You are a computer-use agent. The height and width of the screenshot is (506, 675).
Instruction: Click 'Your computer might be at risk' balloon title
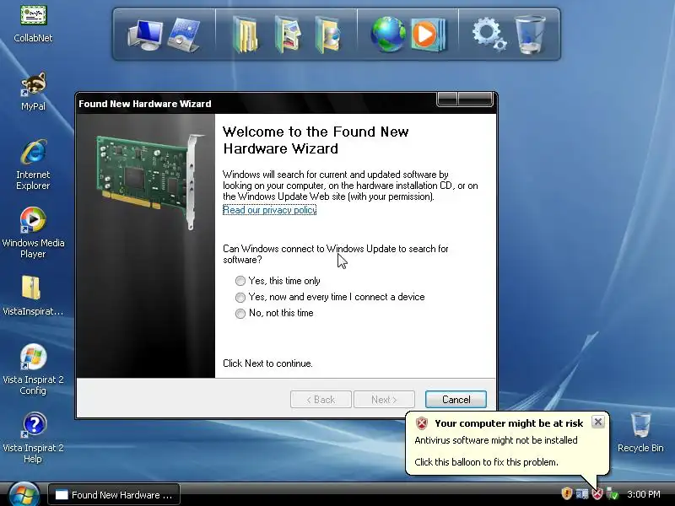pos(509,423)
